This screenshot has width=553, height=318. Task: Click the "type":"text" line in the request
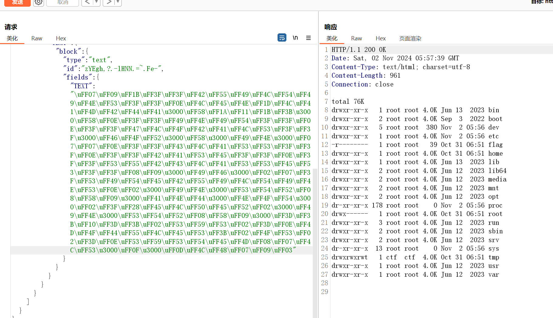pos(88,60)
